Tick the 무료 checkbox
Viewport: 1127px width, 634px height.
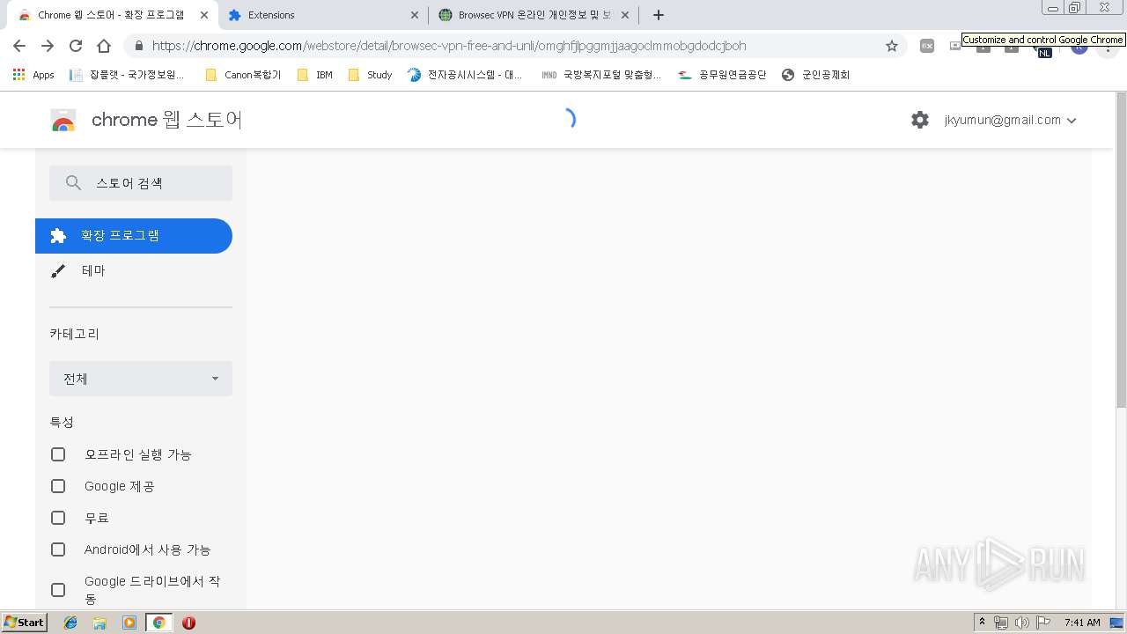coord(58,518)
